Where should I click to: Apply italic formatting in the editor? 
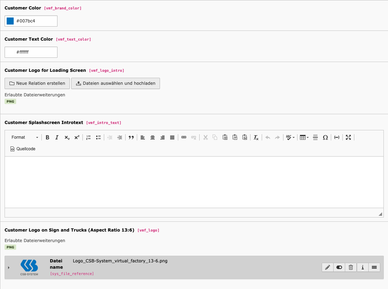pos(57,138)
